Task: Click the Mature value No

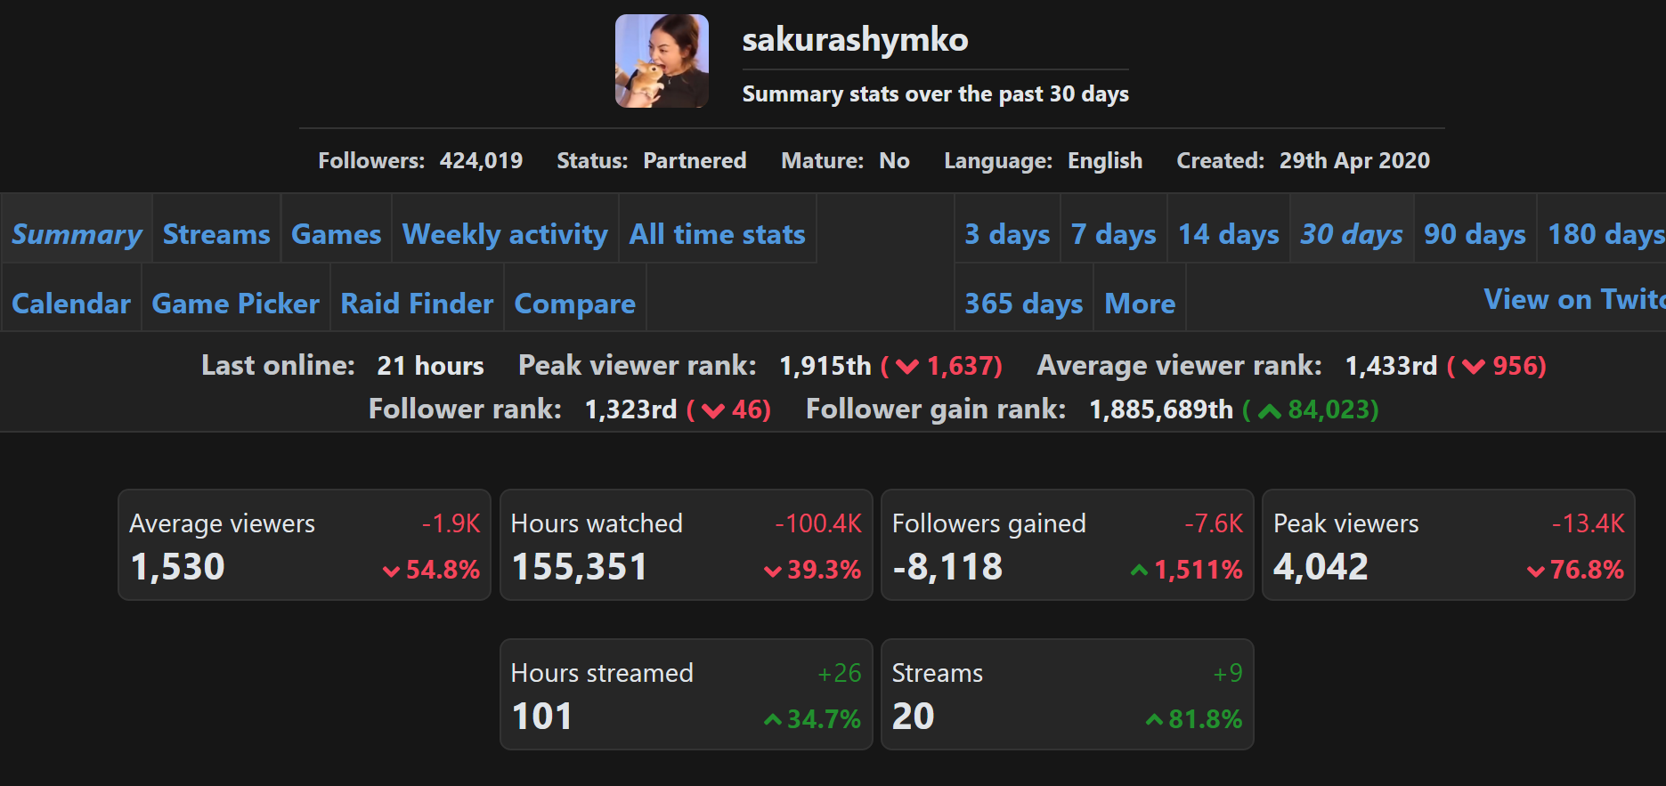Action: pyautogui.click(x=894, y=160)
